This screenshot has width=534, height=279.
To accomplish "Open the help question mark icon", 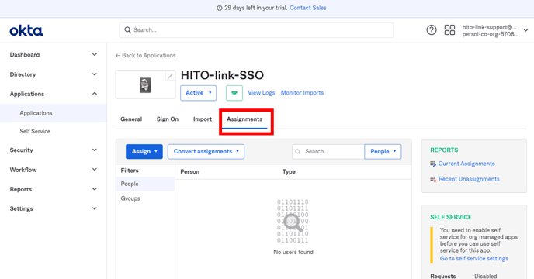I will [431, 30].
